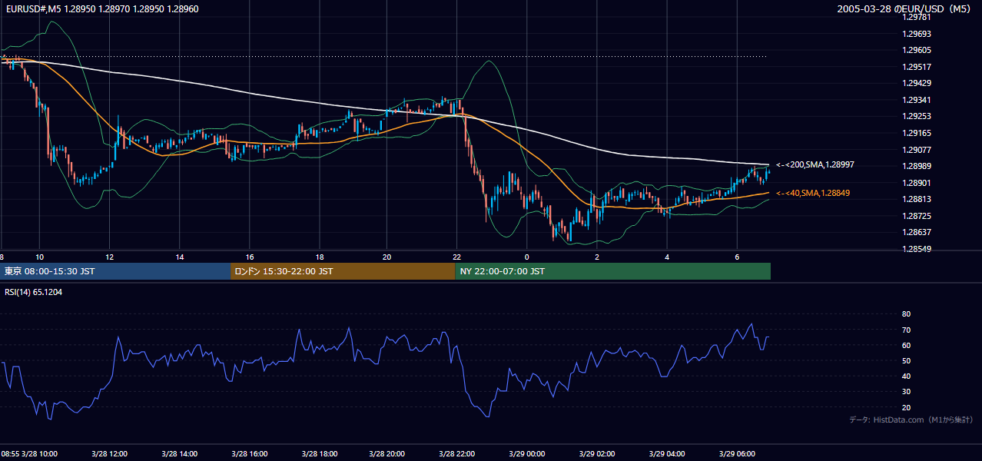
Task: Click price level 1.29781 on the axis
Action: click(x=917, y=17)
